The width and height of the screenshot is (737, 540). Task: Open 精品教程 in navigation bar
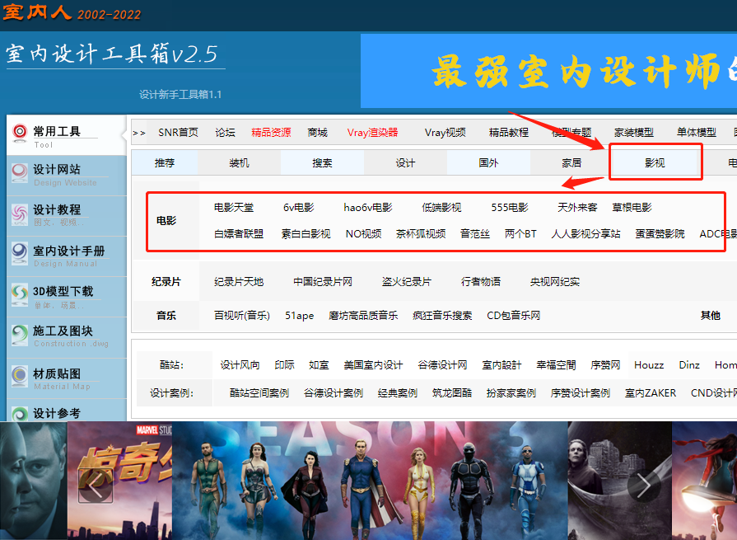(x=509, y=133)
